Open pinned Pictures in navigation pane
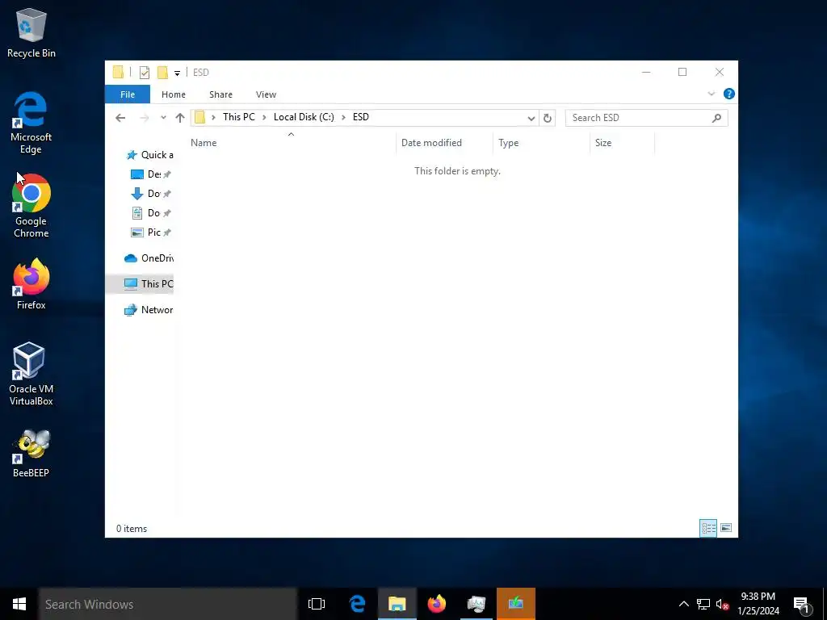 (x=151, y=232)
